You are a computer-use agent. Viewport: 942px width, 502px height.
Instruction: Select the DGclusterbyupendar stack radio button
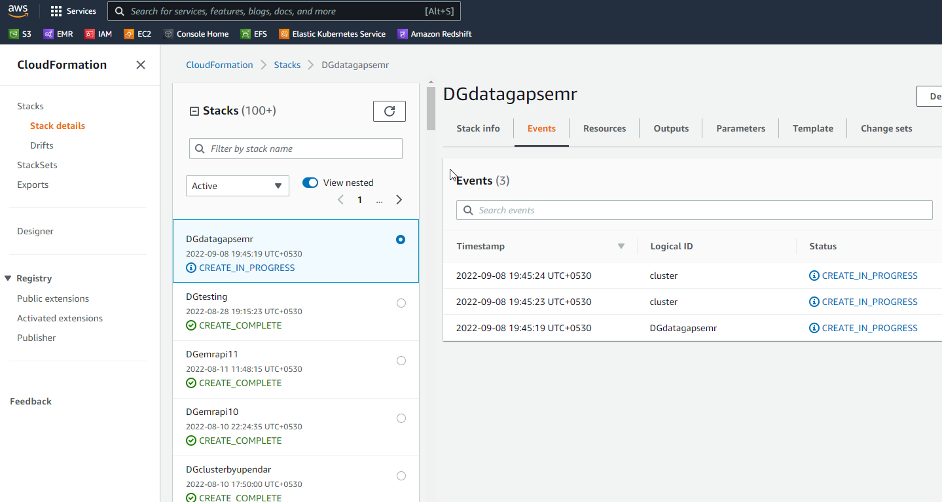401,476
